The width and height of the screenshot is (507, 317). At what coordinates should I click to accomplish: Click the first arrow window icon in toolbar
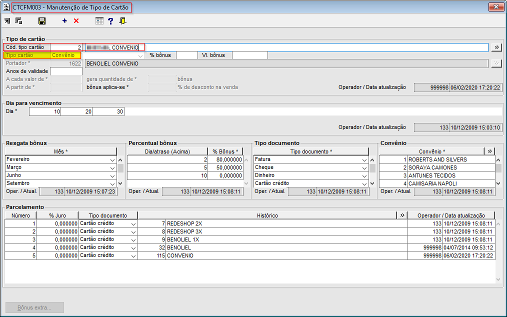coord(7,21)
